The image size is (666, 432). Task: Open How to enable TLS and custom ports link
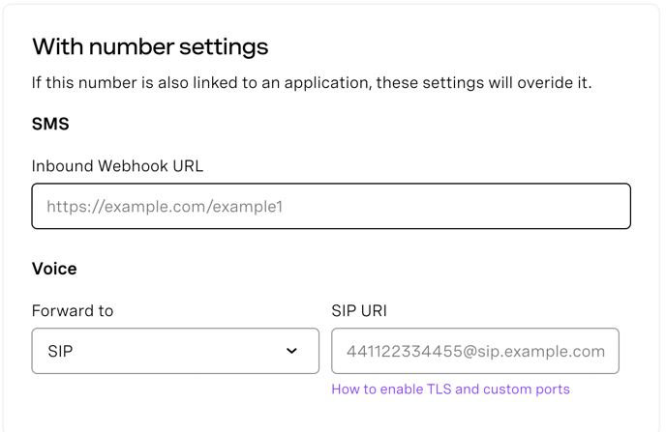pos(451,389)
